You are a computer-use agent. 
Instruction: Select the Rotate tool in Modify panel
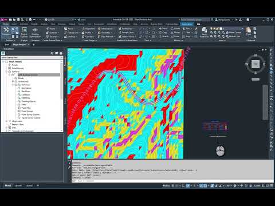[x=175, y=29]
